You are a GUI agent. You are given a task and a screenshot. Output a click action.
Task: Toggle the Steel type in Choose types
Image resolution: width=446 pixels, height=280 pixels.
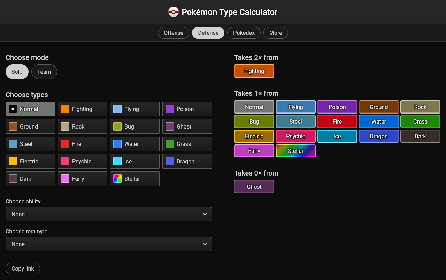point(30,144)
